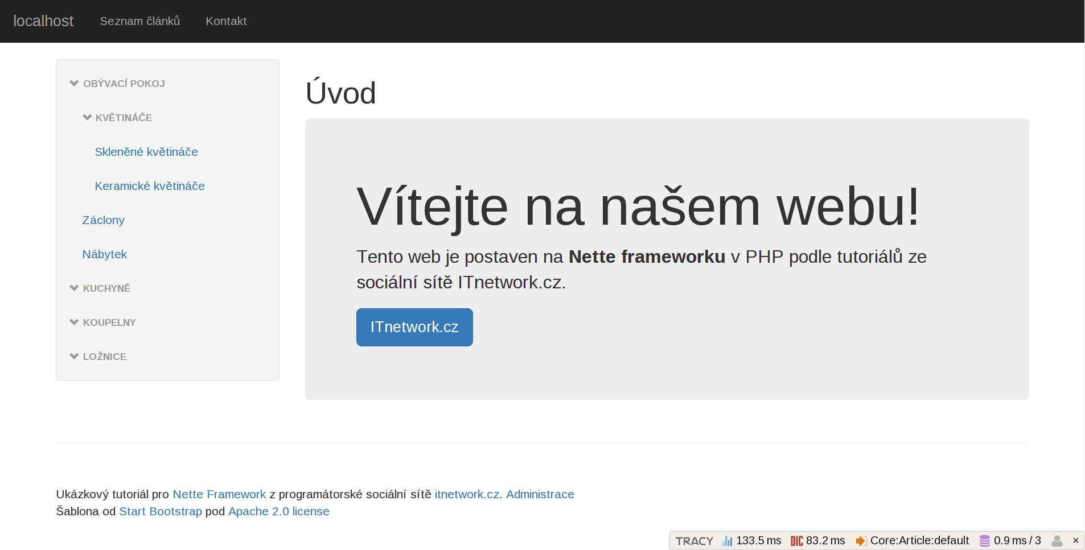Expand the Ložnice chevron
The height and width of the screenshot is (550, 1085).
point(74,356)
